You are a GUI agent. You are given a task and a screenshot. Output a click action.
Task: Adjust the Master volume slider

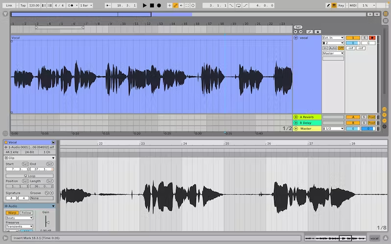(353, 129)
